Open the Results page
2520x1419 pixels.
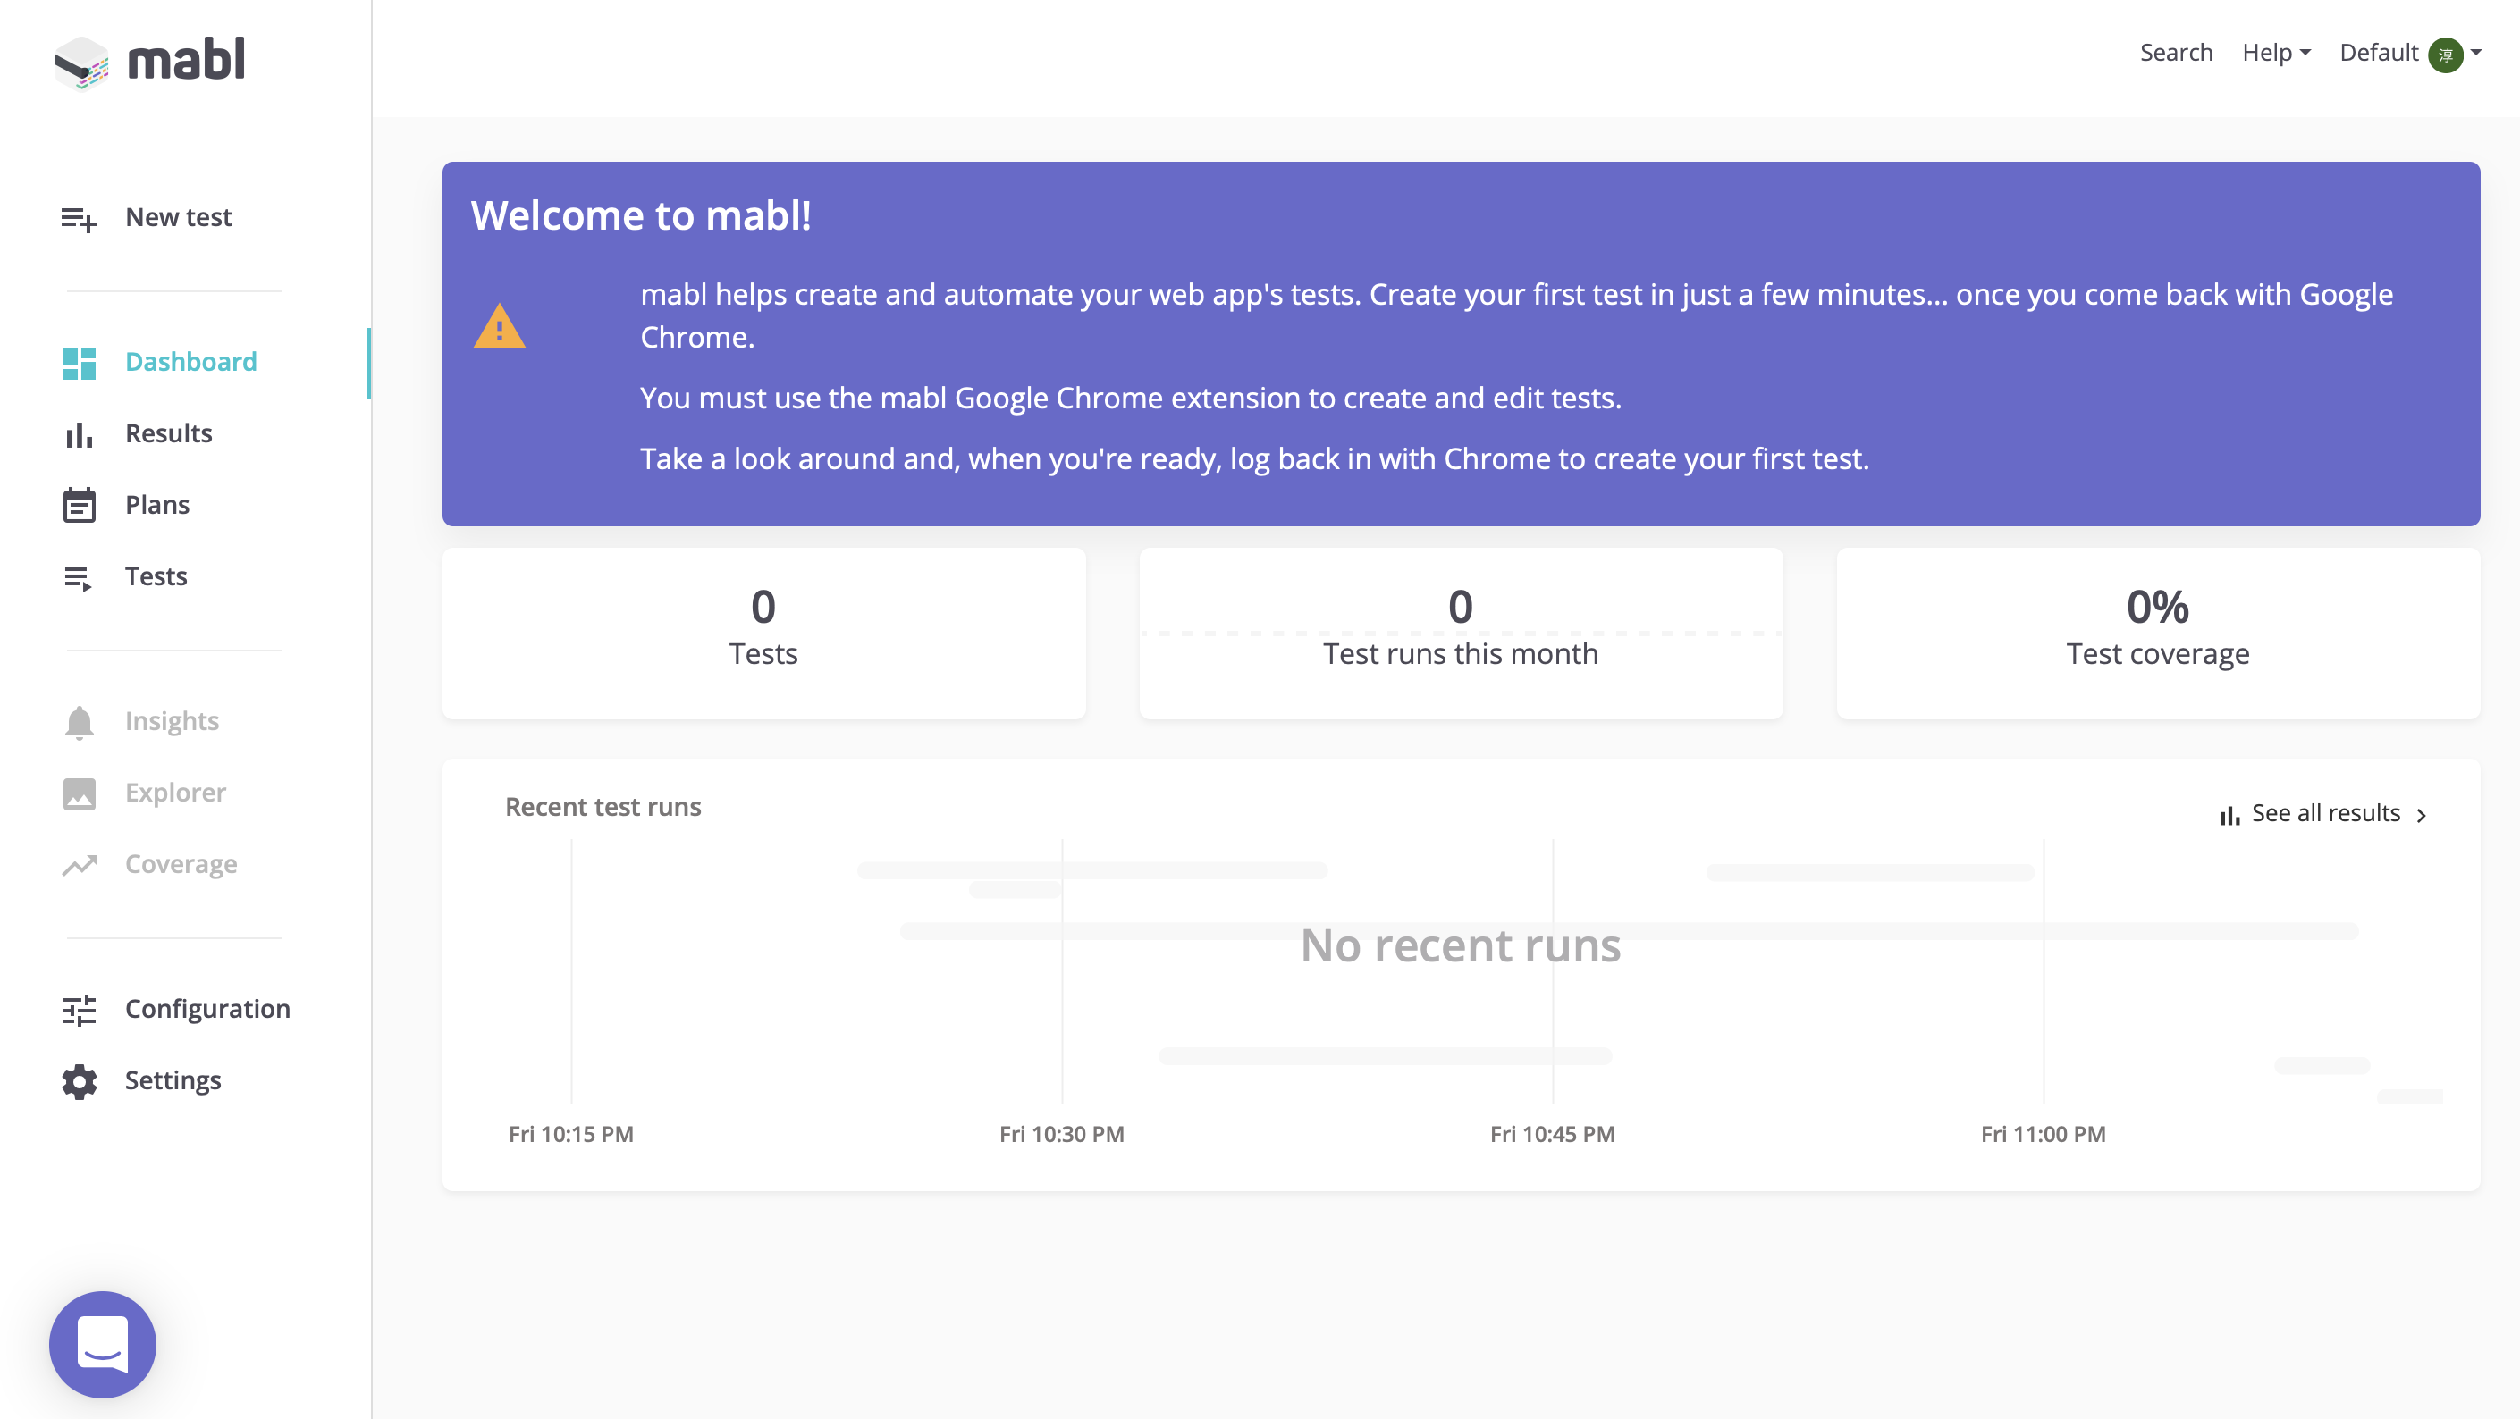tap(168, 433)
